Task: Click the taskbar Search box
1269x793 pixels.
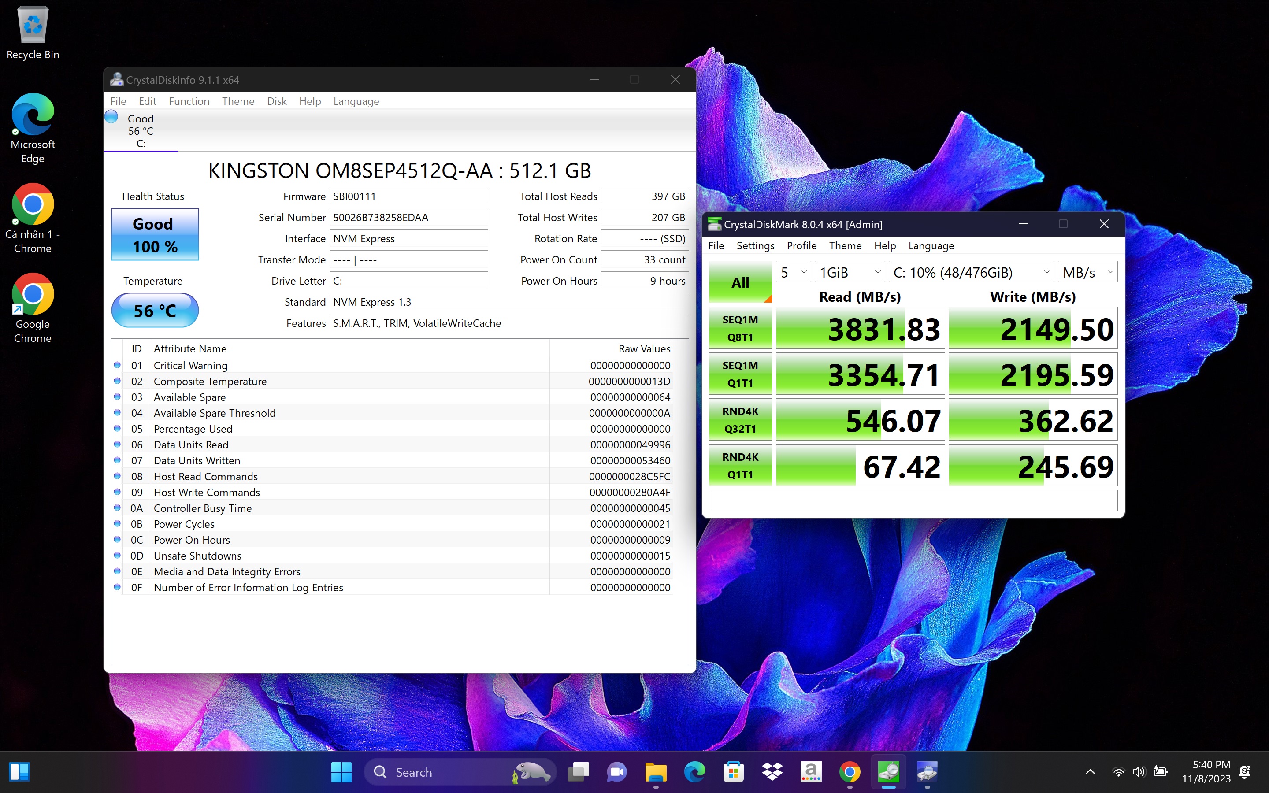Action: coord(460,772)
